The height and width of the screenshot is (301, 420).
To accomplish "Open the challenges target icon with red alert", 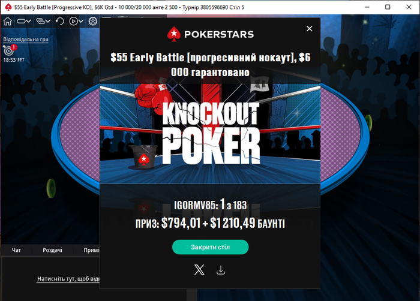I will click(x=10, y=50).
